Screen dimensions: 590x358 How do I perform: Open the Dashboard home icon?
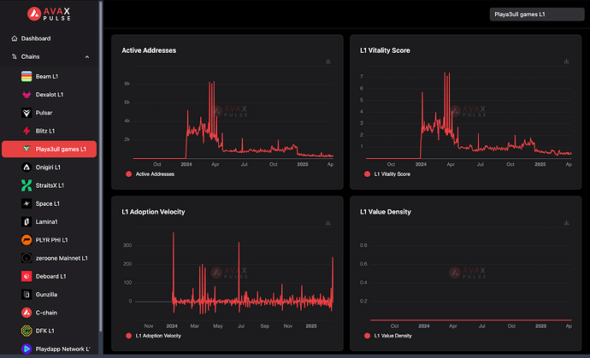(15, 38)
